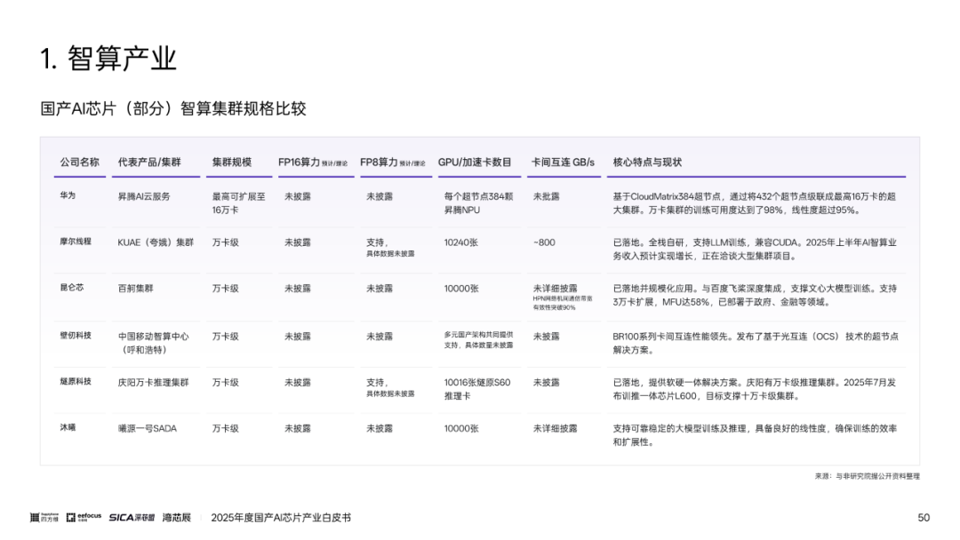960x540 pixels.
Task: Select the company name '燧原科技'
Action: 76,381
